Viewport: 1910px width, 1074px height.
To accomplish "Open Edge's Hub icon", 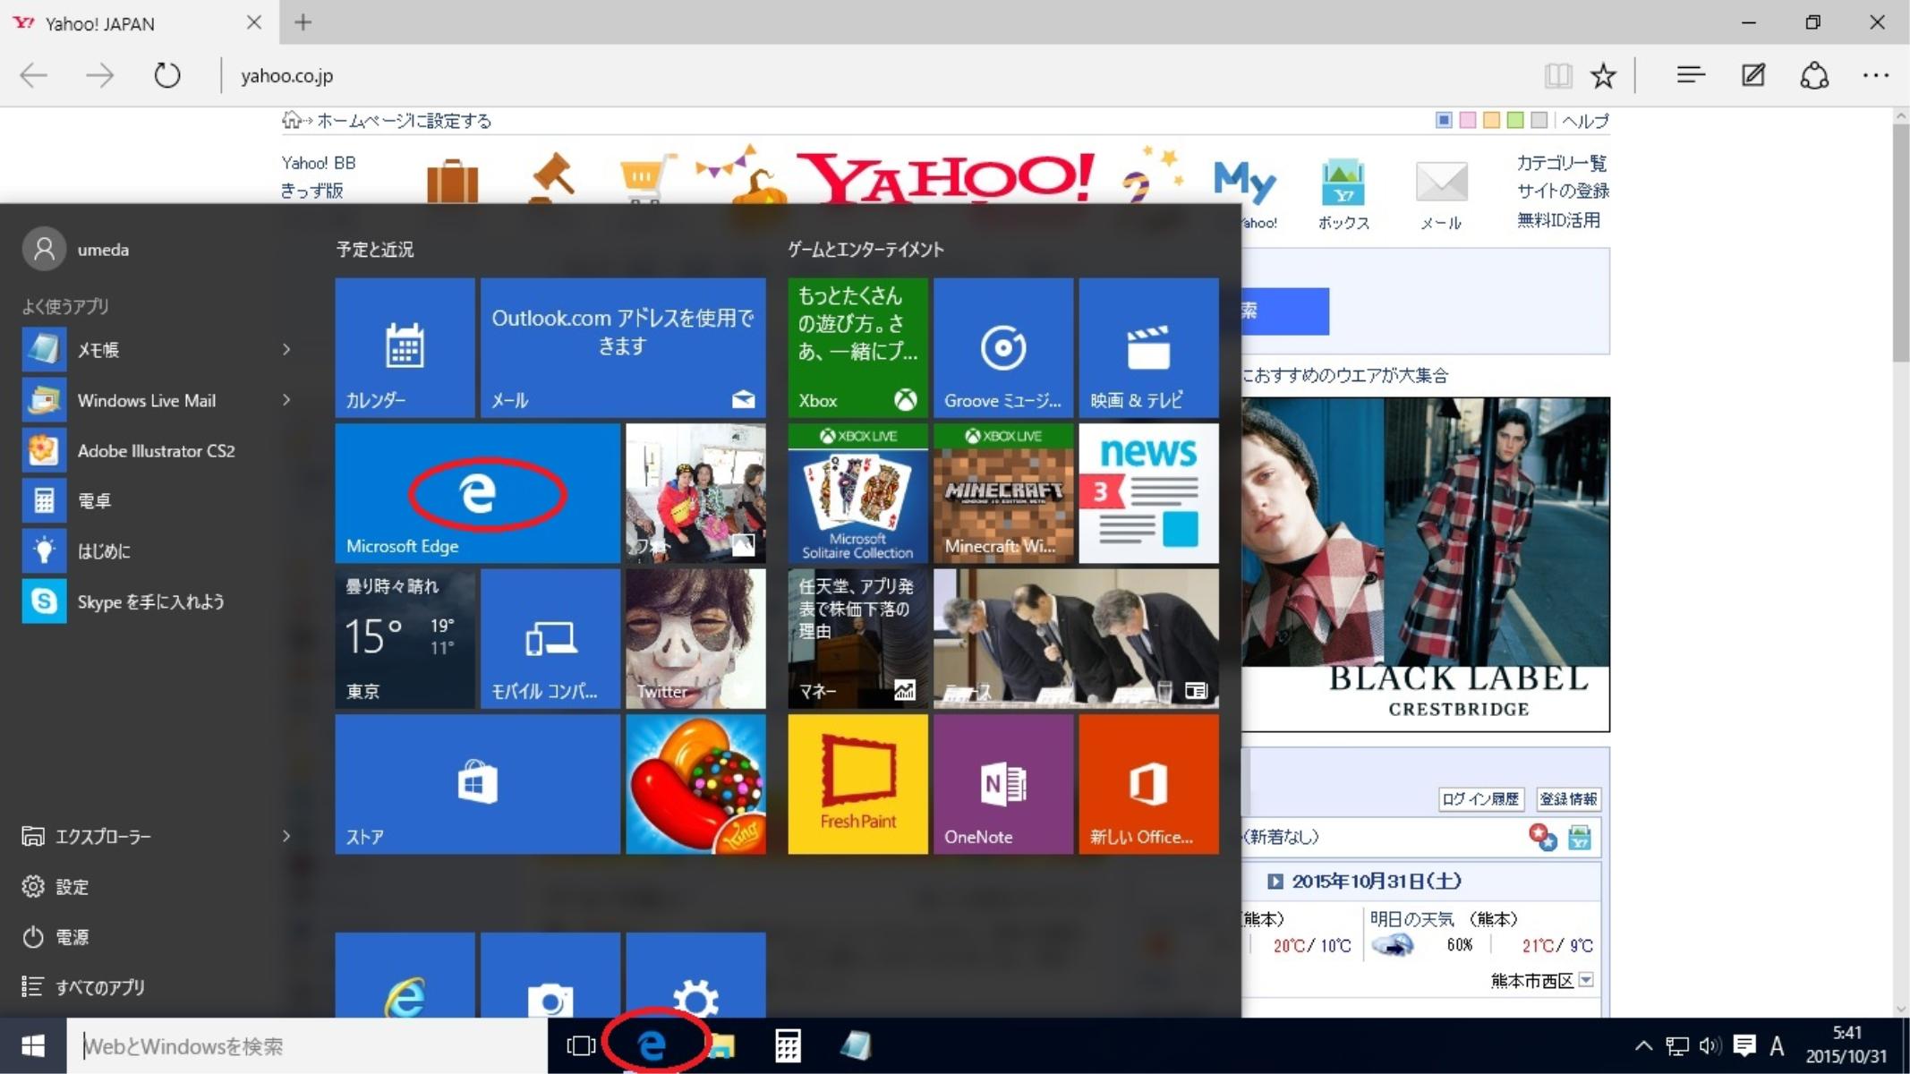I will pyautogui.click(x=1690, y=75).
